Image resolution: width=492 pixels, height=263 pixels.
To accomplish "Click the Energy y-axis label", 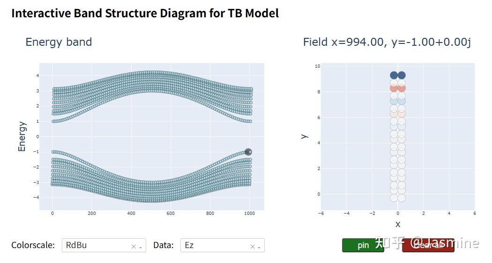I will click(22, 136).
